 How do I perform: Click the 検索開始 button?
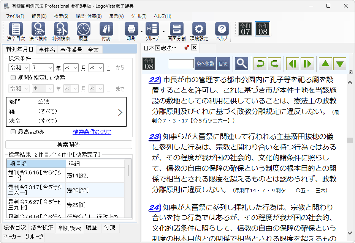(x=68, y=145)
